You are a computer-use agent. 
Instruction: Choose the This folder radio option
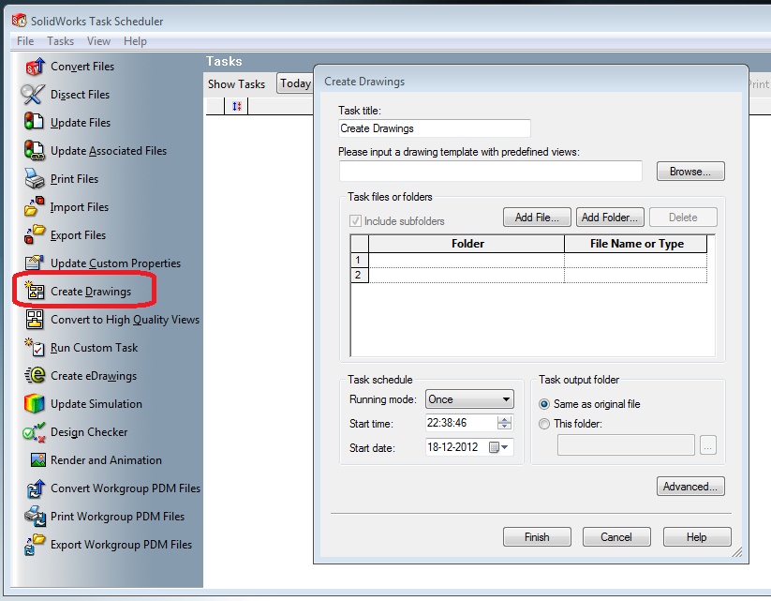(544, 424)
